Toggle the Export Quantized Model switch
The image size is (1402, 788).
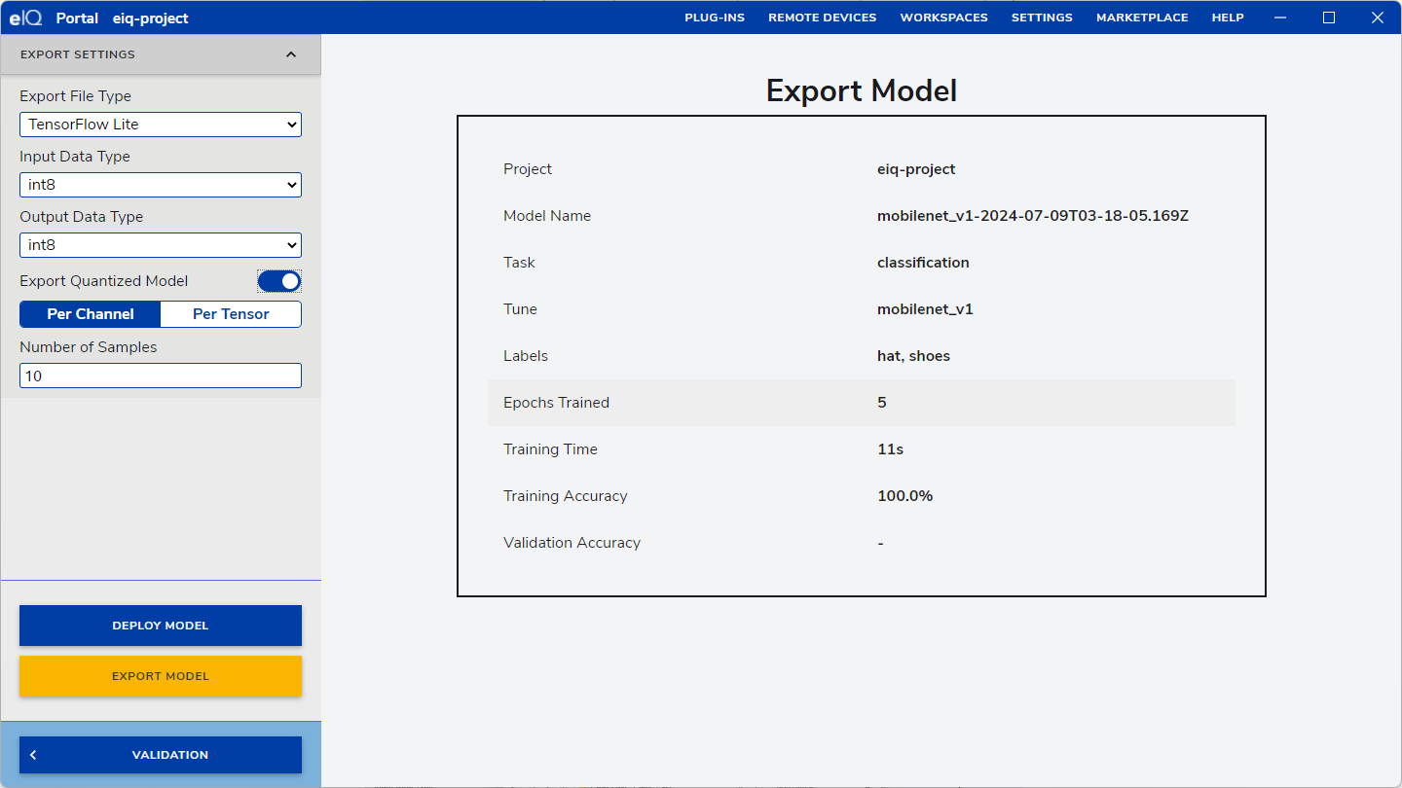pyautogui.click(x=279, y=281)
